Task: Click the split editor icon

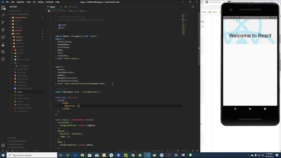Action: point(193,7)
